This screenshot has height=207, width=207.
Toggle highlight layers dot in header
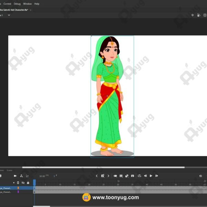coord(14,183)
